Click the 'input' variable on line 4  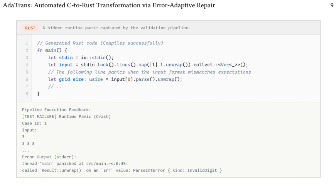[66, 65]
